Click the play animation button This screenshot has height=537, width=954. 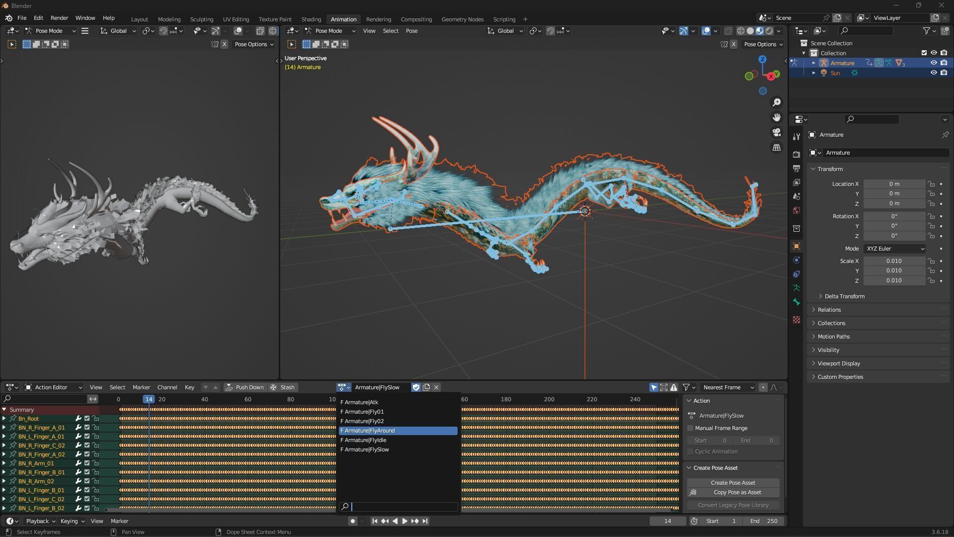(x=404, y=521)
